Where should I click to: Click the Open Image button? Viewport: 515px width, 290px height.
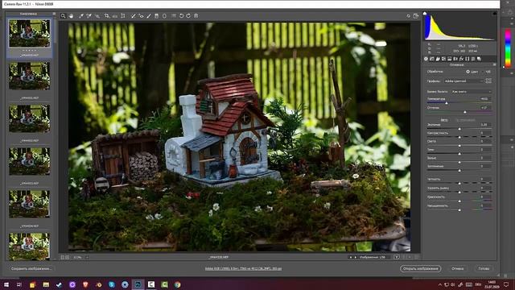click(420, 268)
